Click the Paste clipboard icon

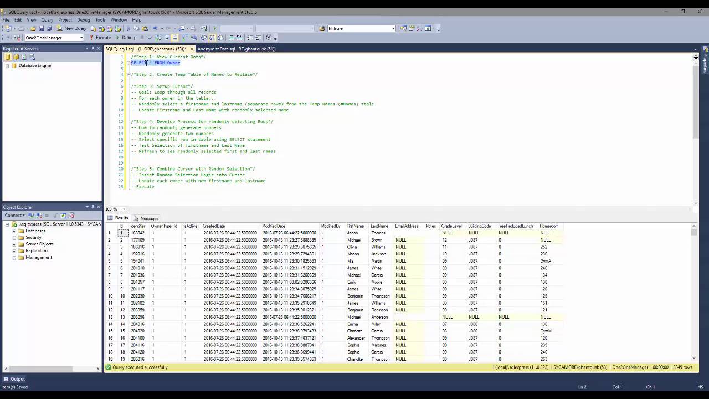[145, 28]
